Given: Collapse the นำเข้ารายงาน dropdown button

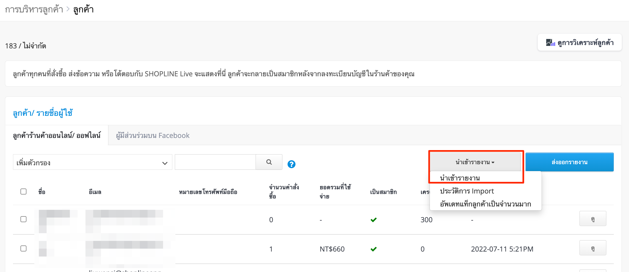Looking at the screenshot, I should click(475, 162).
